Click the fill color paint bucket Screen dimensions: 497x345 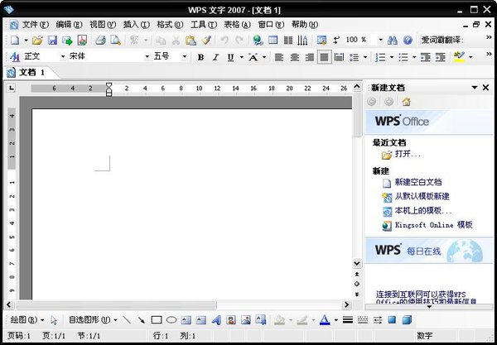pyautogui.click(x=279, y=320)
